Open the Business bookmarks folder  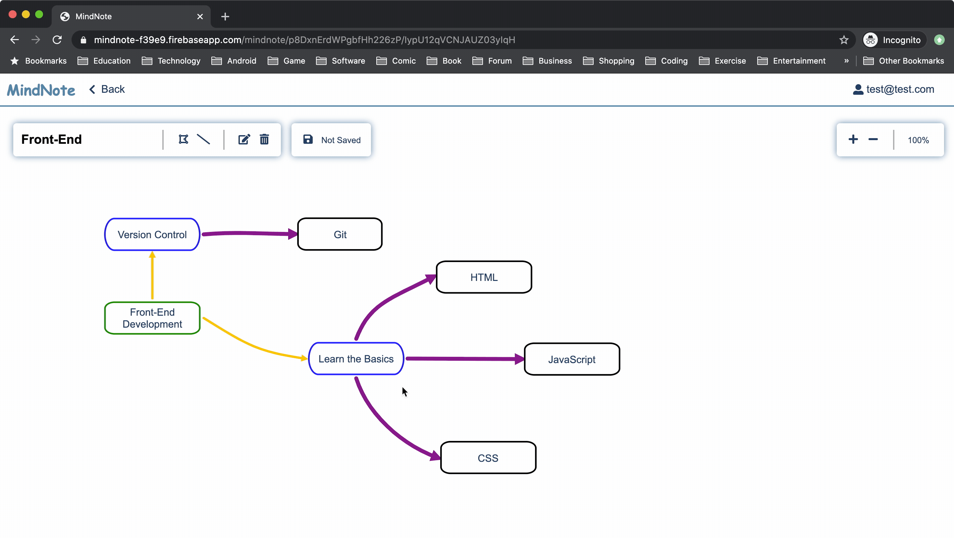(547, 61)
